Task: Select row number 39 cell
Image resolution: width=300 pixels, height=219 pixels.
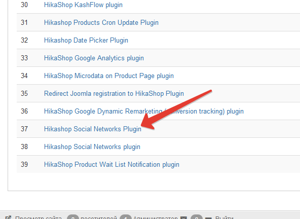Action: click(24, 164)
